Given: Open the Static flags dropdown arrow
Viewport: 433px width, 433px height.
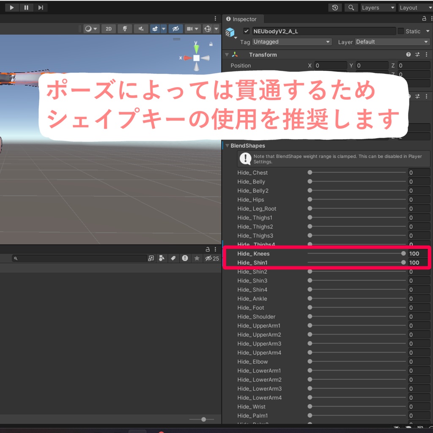Looking at the screenshot, I should click(428, 31).
